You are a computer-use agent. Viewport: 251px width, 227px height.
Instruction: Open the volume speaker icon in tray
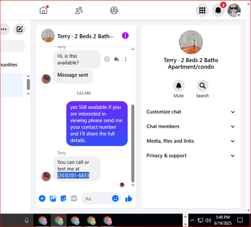click(208, 220)
